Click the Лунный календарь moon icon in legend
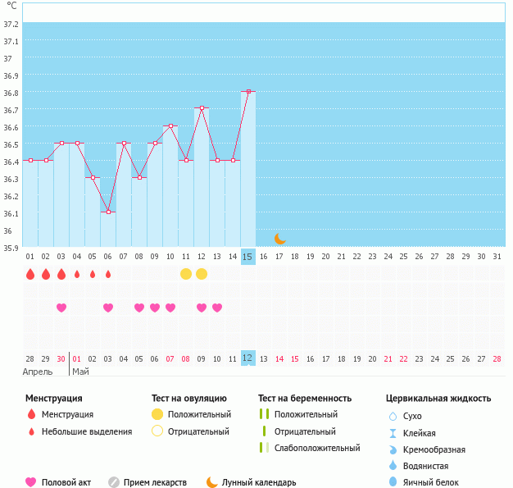 click(212, 482)
